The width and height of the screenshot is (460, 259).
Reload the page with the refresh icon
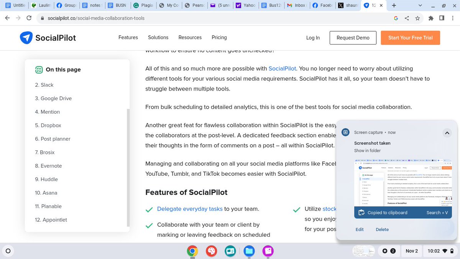coord(29,18)
